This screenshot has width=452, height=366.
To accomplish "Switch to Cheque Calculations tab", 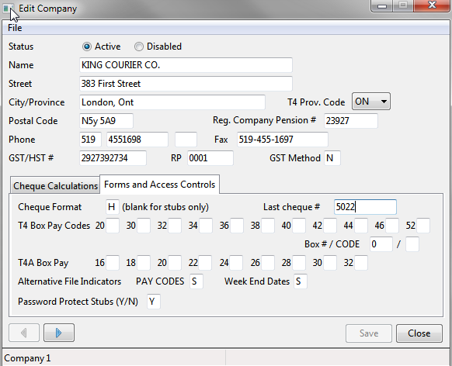I will (55, 185).
